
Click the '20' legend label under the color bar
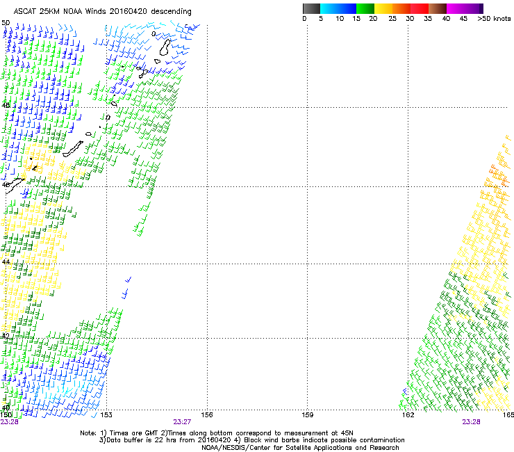pos(373,19)
